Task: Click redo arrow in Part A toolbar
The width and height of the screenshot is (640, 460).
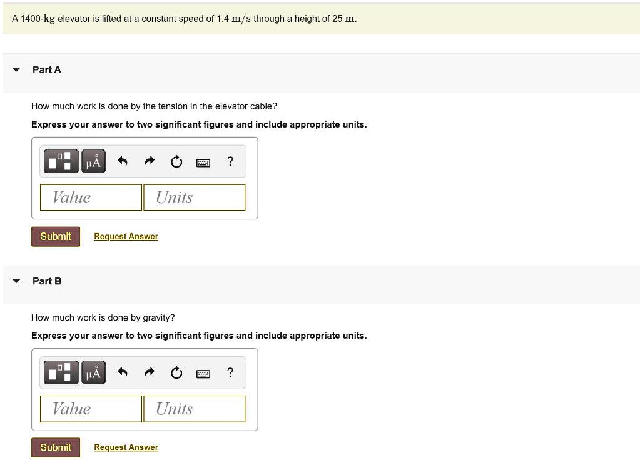Action: tap(150, 162)
